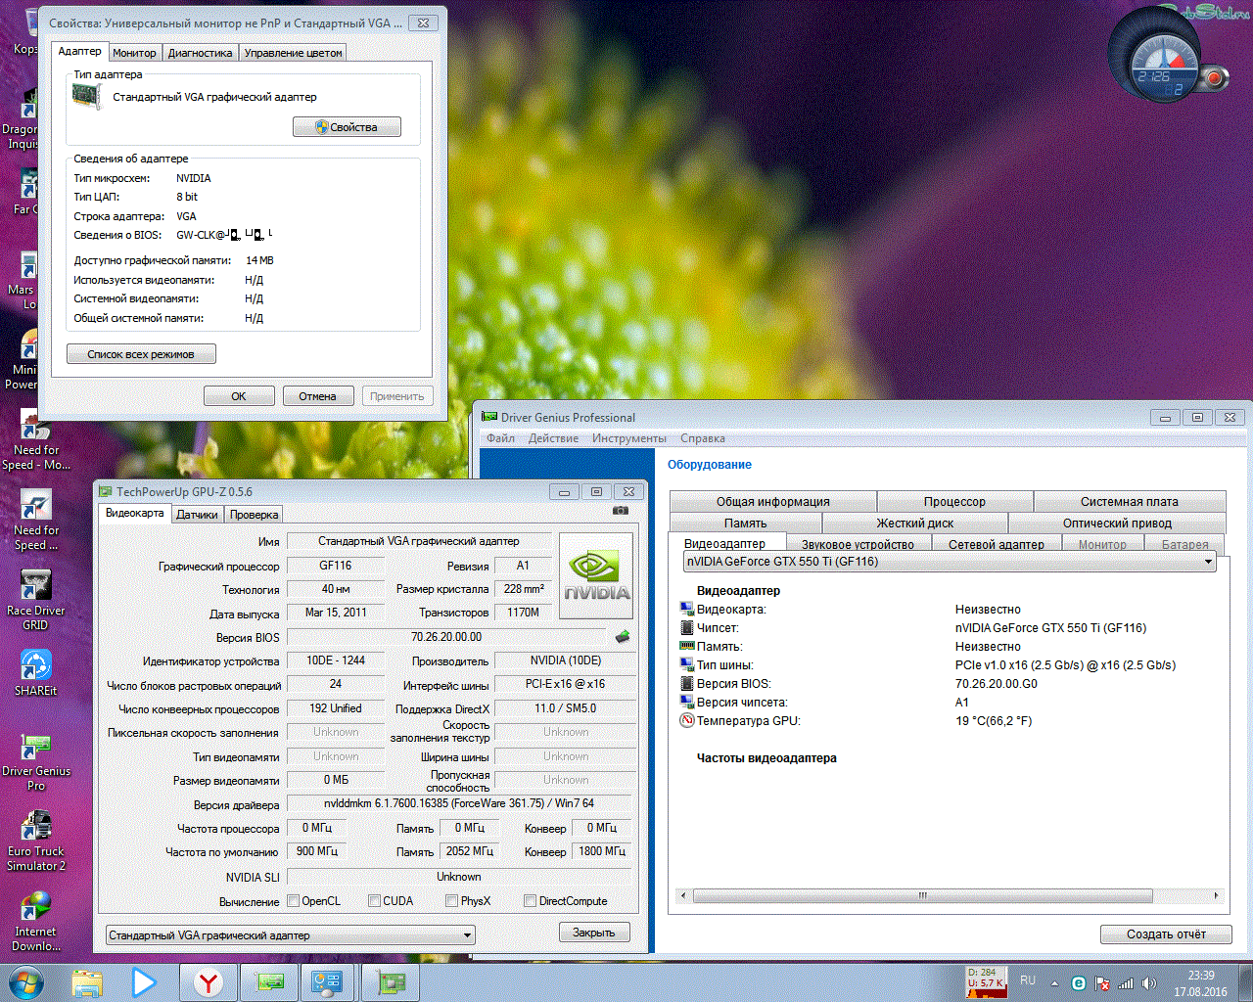
Task: Launch Euro Truck Simulator 2 shortcut
Action: pyautogui.click(x=35, y=842)
